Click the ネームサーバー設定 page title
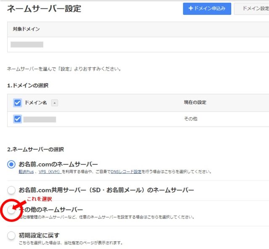This screenshot has height=249, width=269. click(x=44, y=8)
